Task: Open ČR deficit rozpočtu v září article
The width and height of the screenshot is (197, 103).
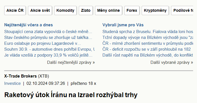Action: (147, 49)
